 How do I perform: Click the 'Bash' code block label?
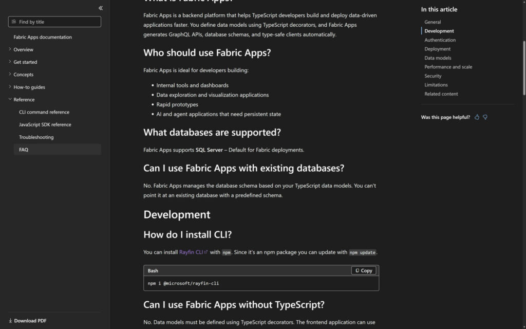point(153,270)
